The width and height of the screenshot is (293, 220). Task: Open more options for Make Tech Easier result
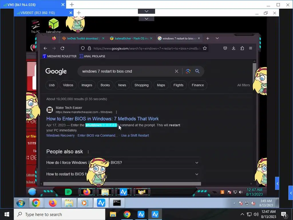tap(116, 112)
